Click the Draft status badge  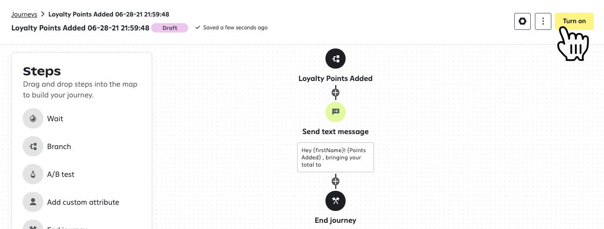click(x=170, y=28)
